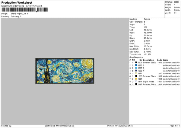Click 'Madeira Classic 40' in stop row 4
Image resolution: width=181 pixels, height=128 pixels.
(171, 71)
